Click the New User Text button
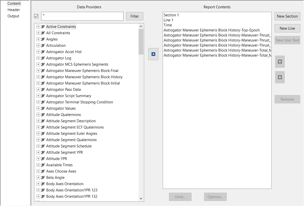The image size is (304, 206). pos(287,40)
